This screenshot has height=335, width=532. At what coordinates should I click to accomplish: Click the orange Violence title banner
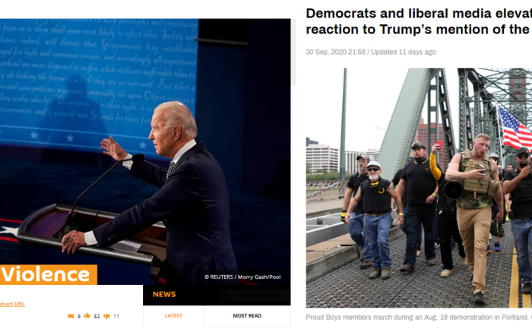pyautogui.click(x=49, y=275)
